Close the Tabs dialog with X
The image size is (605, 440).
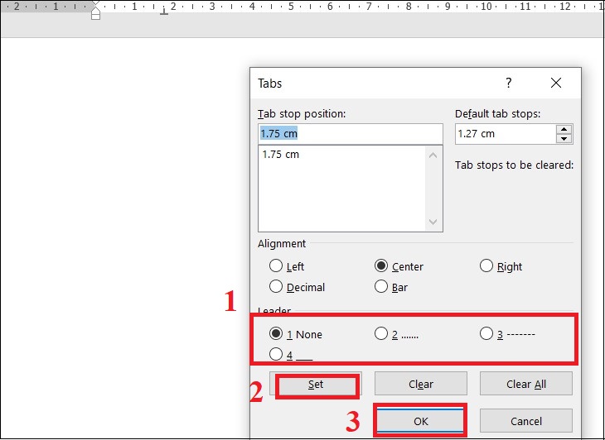[556, 83]
